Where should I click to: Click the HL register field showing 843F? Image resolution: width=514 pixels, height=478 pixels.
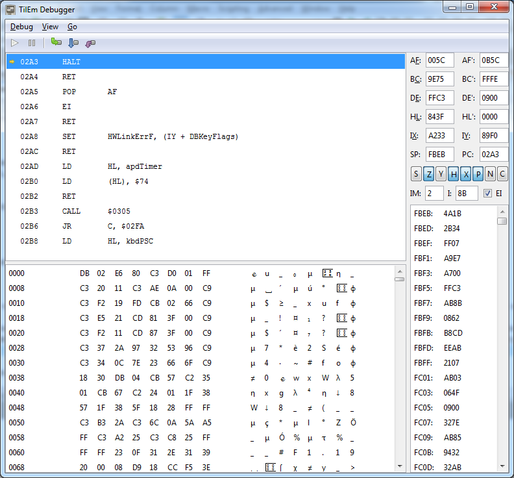(439, 117)
